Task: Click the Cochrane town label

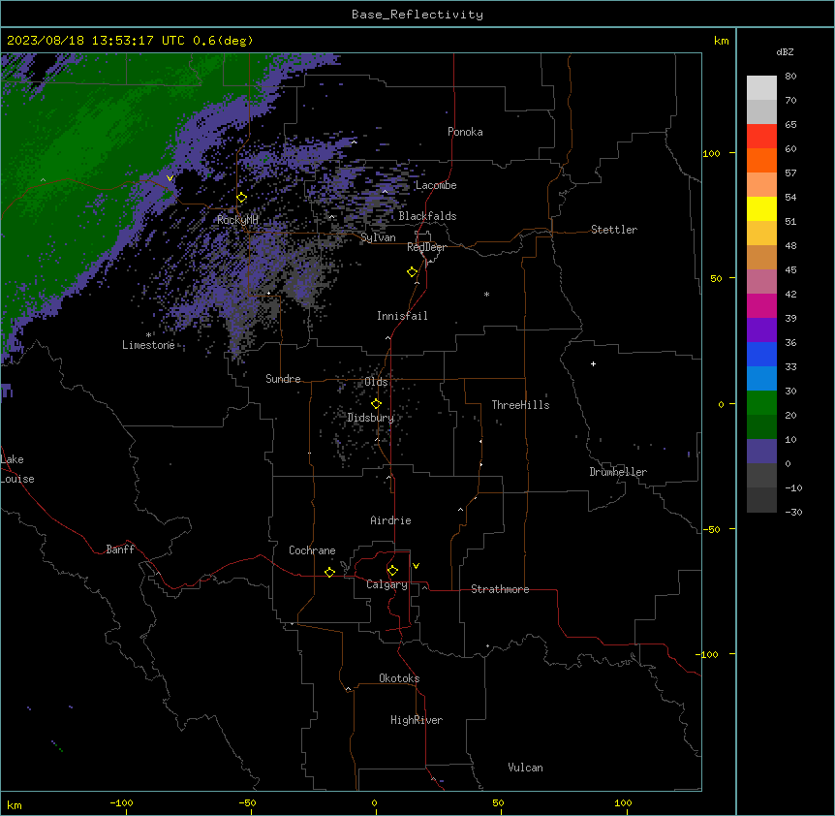Action: click(312, 550)
